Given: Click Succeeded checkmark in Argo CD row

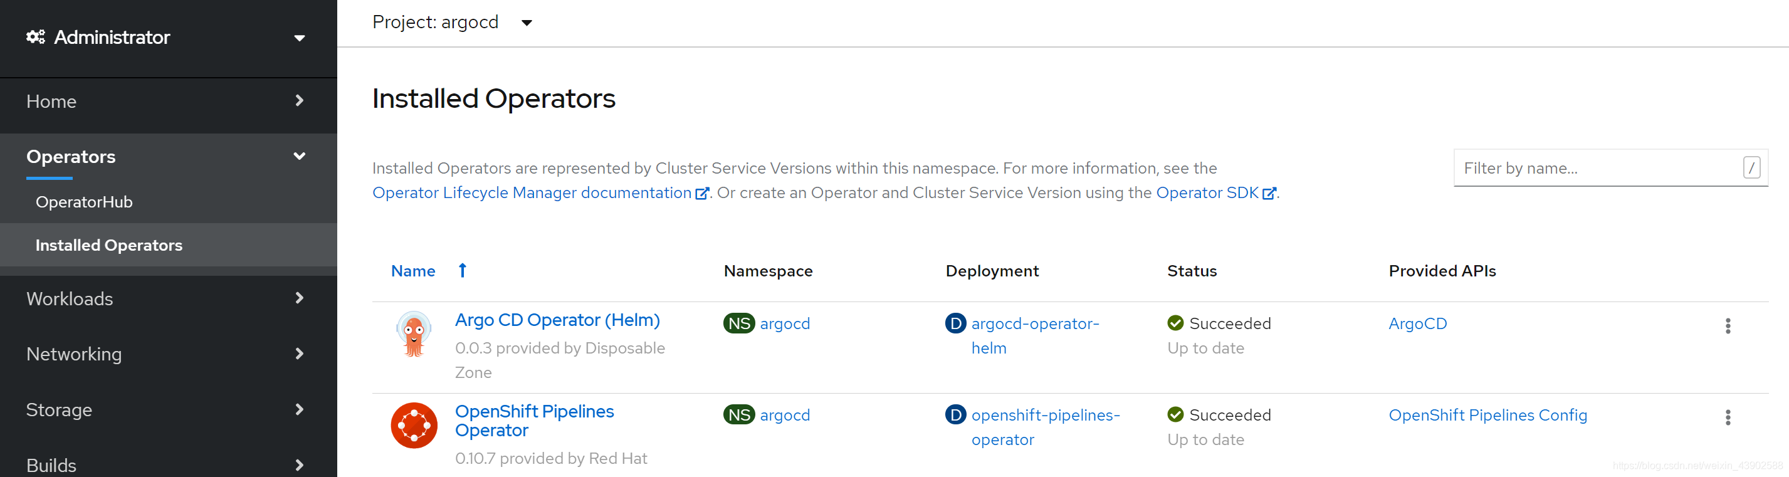Looking at the screenshot, I should coord(1175,323).
